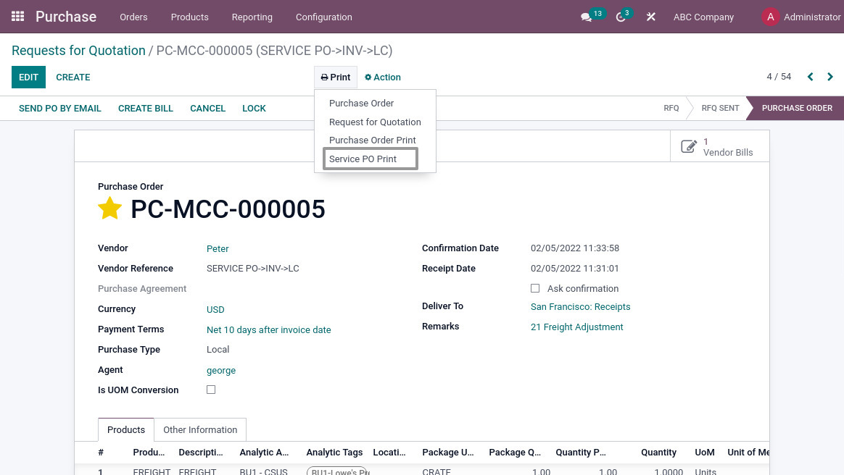The height and width of the screenshot is (475, 844).
Task: Open the vendor link Peter
Action: click(x=218, y=248)
